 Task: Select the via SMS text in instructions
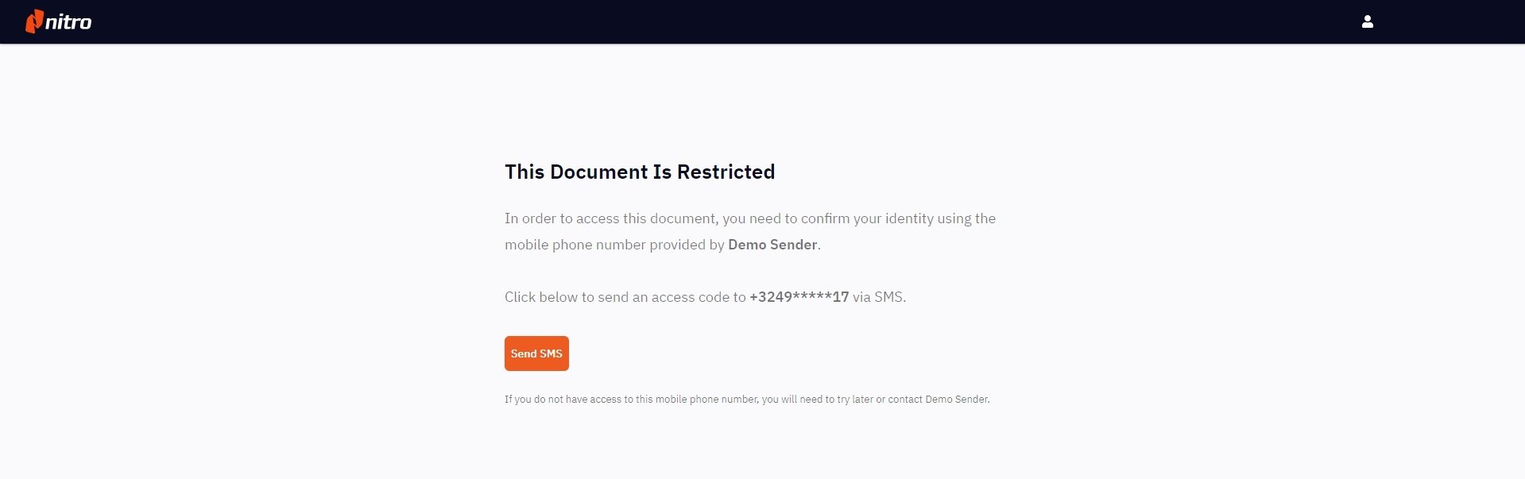(878, 296)
